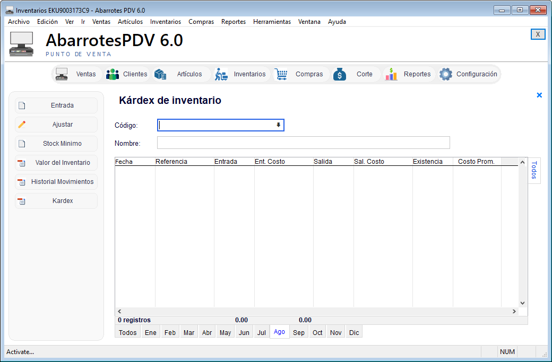Open the Archivo menu

tap(19, 22)
